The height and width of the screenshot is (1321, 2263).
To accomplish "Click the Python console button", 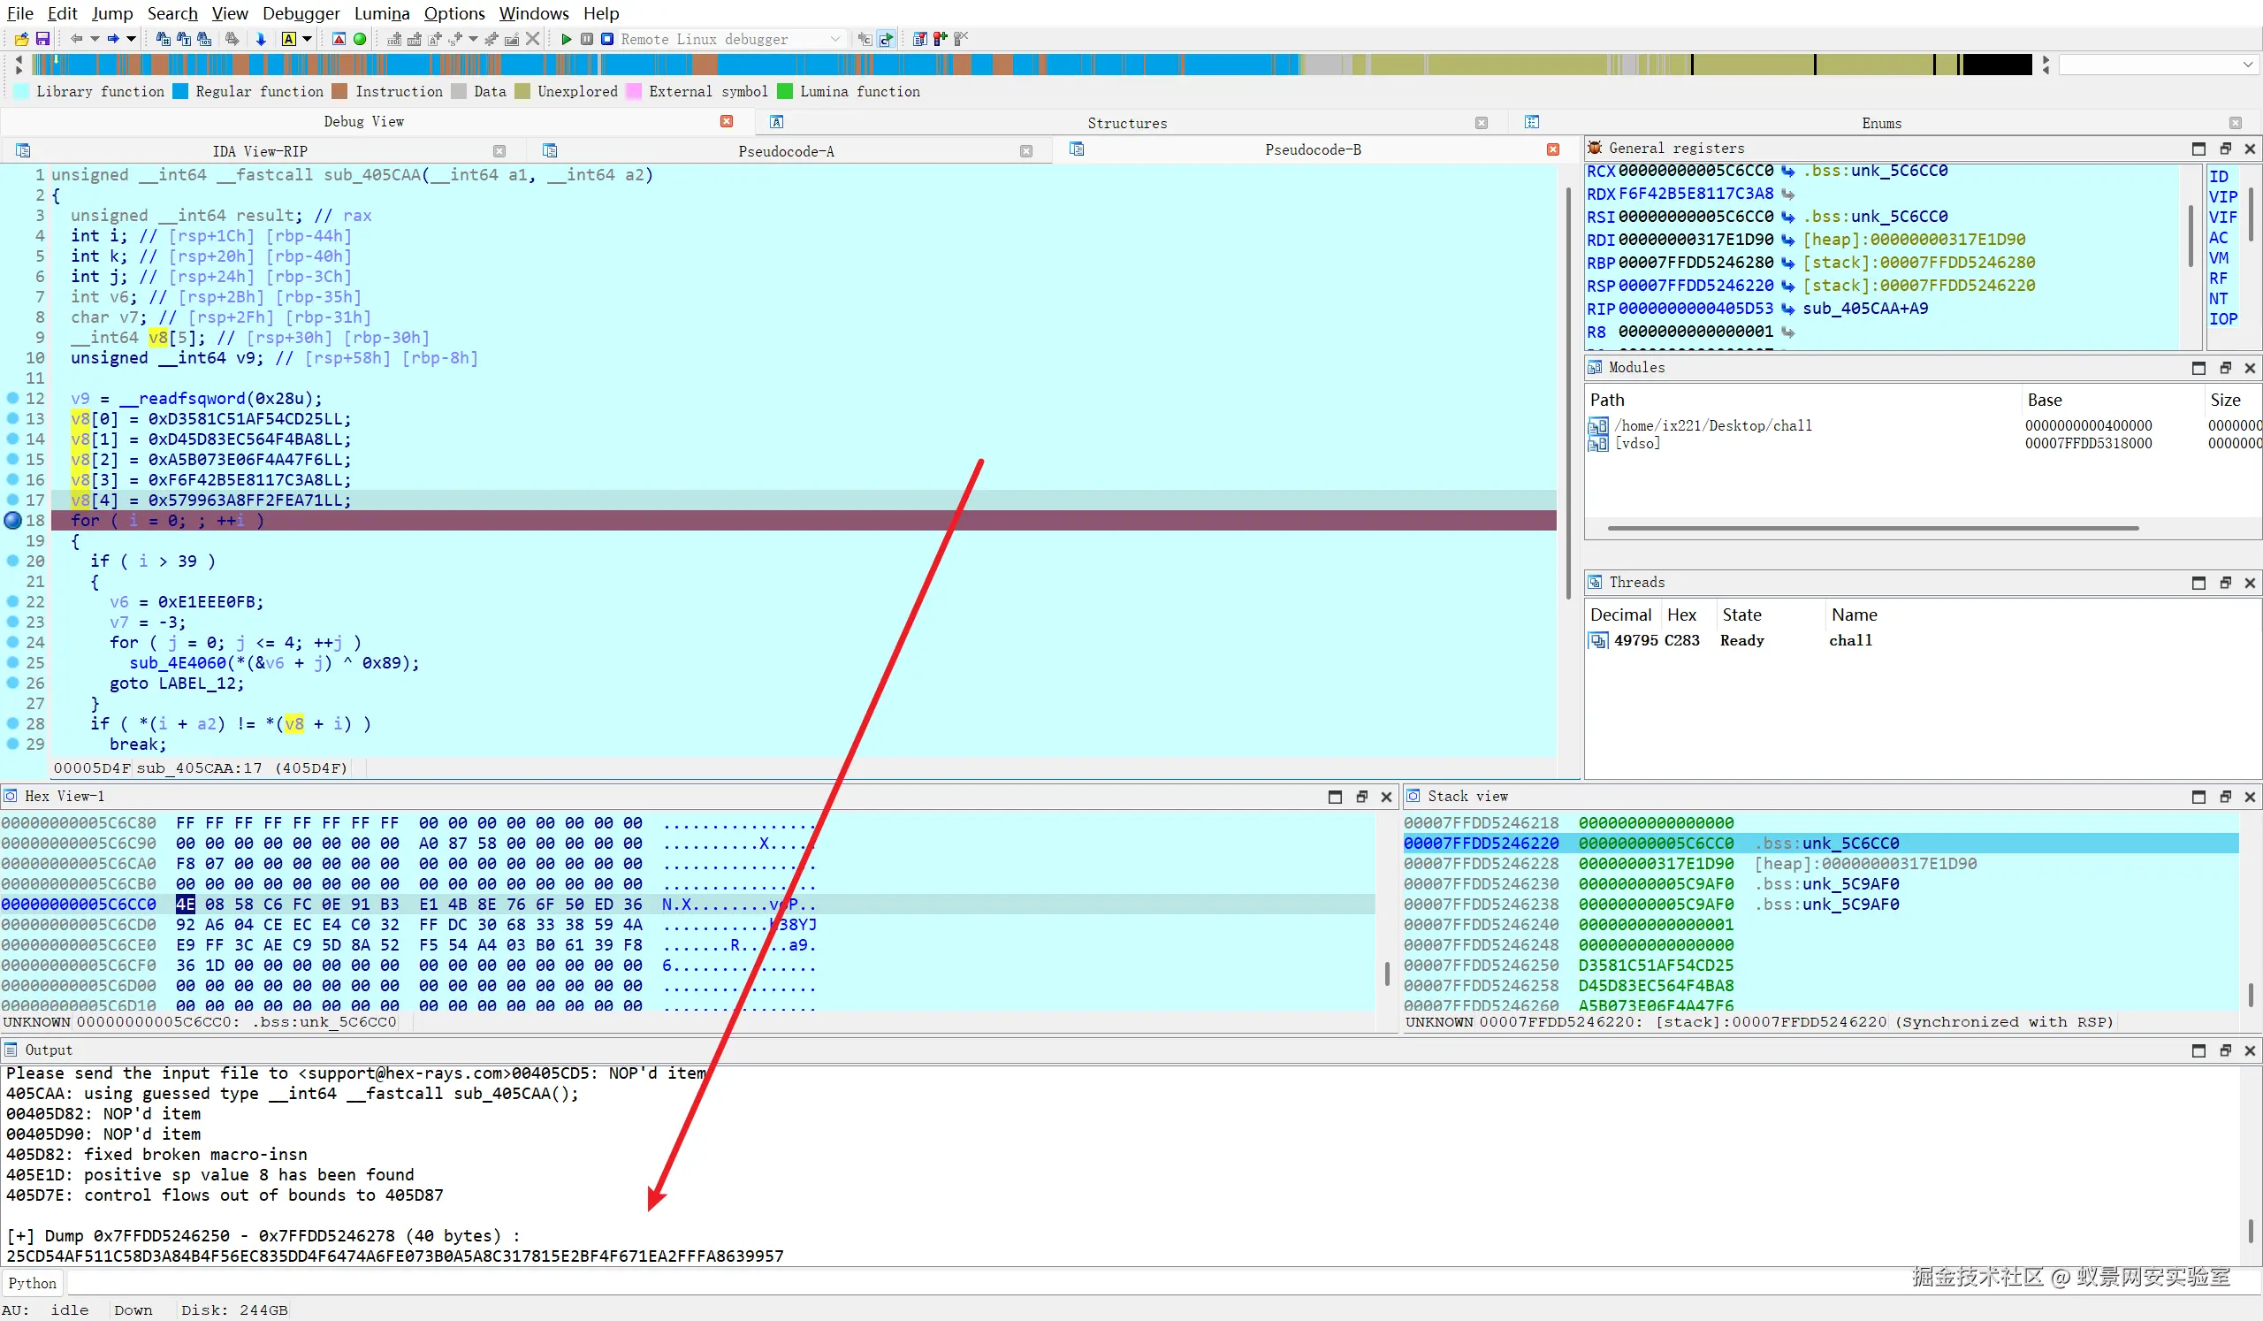I will [x=33, y=1283].
